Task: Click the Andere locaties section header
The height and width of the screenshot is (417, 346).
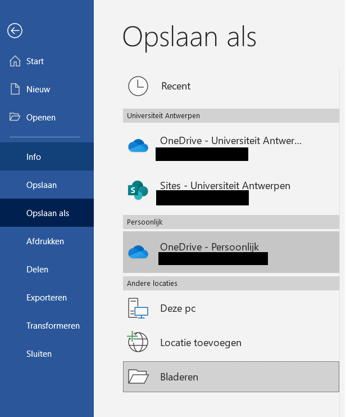Action: tap(231, 283)
